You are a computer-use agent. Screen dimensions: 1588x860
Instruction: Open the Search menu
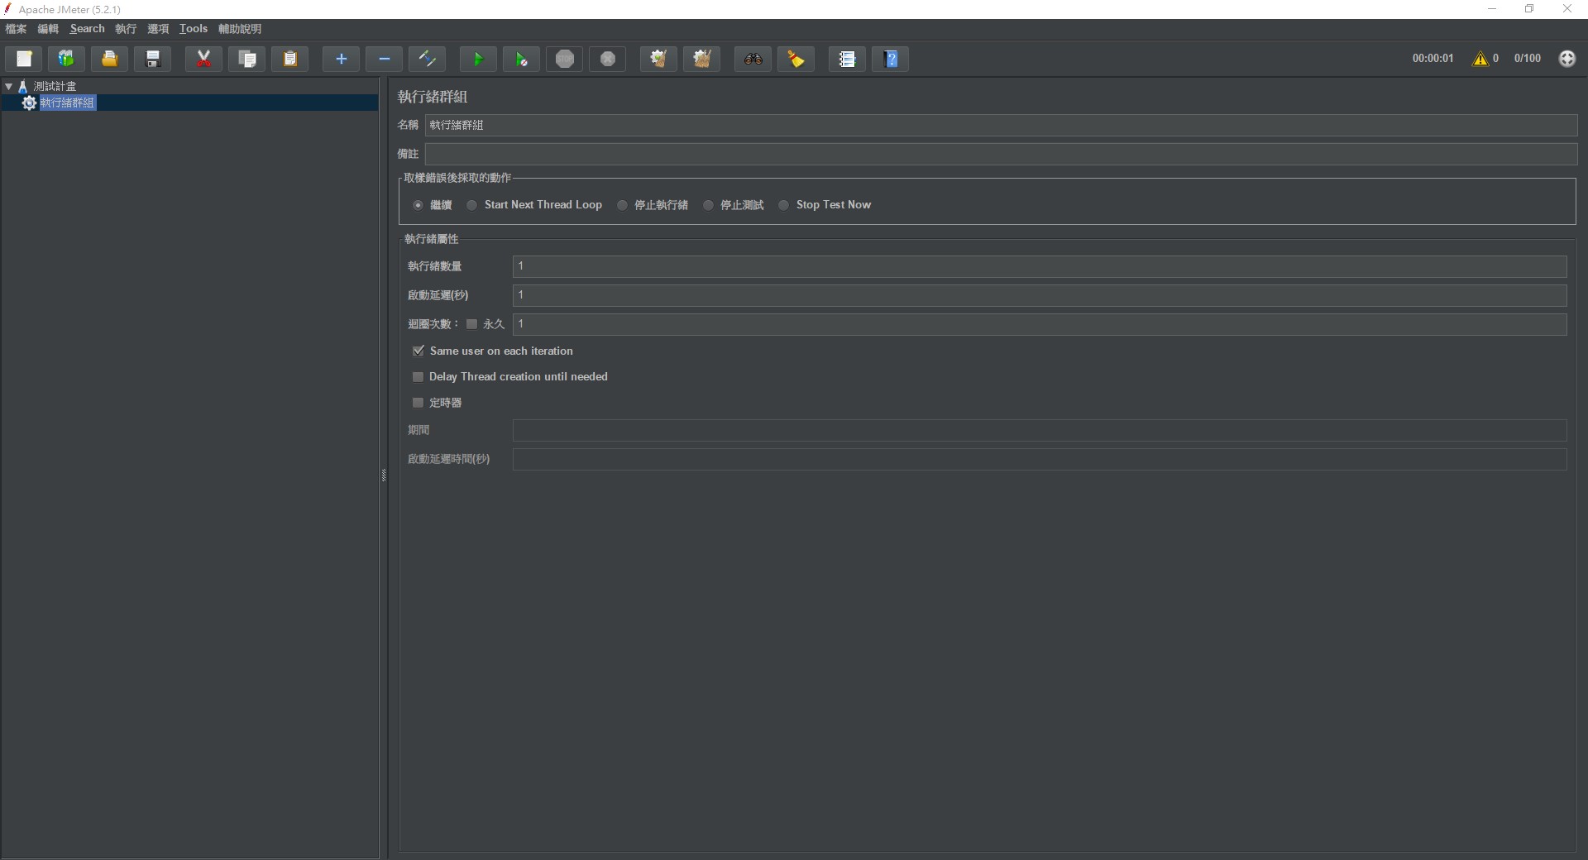[87, 29]
